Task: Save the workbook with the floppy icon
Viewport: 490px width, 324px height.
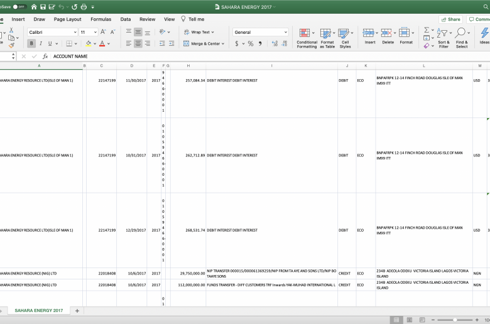Action: point(43,7)
